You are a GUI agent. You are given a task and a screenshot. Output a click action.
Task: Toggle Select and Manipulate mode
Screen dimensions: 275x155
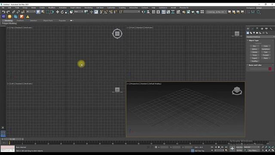92,12
